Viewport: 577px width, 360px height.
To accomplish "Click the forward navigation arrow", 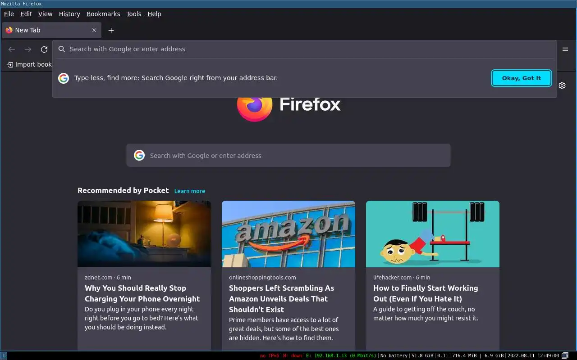I will click(28, 49).
